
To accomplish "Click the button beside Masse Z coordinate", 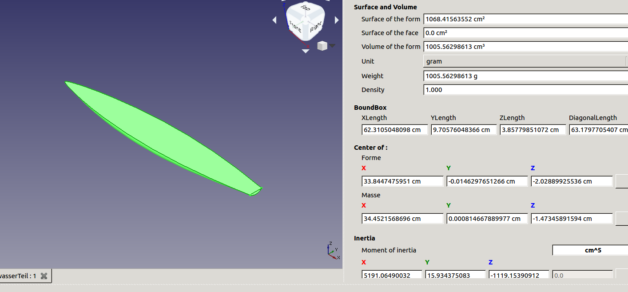I will pyautogui.click(x=621, y=219).
